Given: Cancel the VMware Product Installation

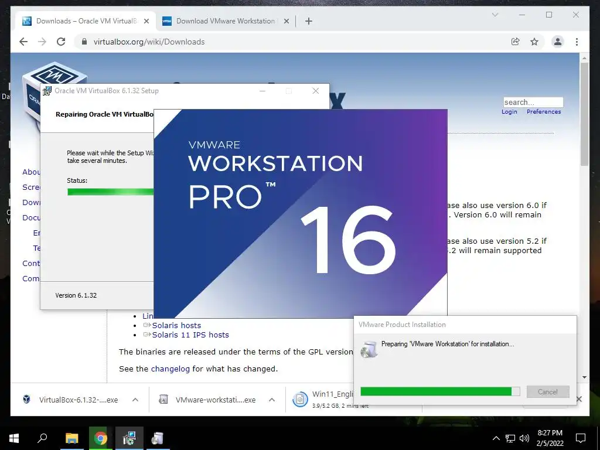Looking at the screenshot, I should [548, 392].
